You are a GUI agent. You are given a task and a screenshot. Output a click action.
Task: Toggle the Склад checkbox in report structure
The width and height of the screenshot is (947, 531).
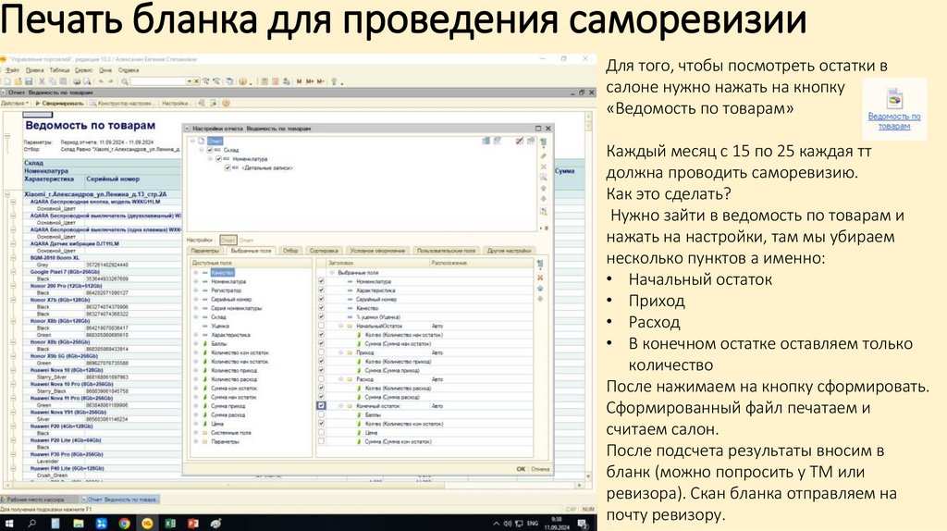[210, 150]
